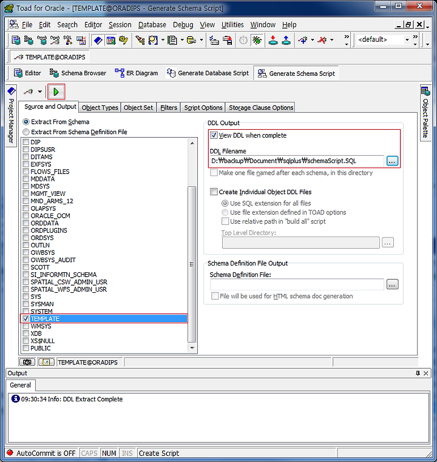This screenshot has height=462, width=437.
Task: Expand the chevron to the right of <default> combo
Action: coord(415,40)
